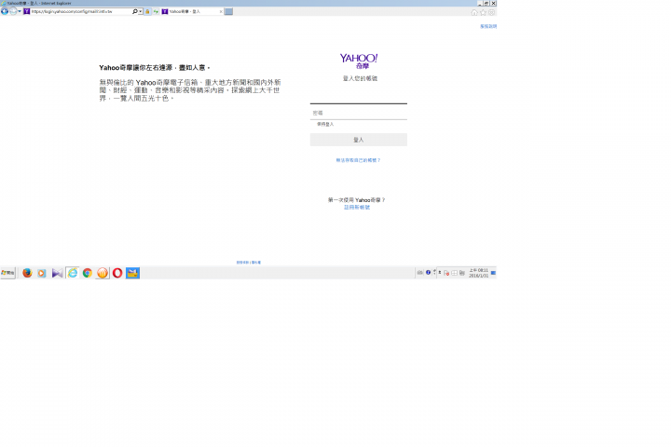
Task: Click the show desktop button at taskbar end
Action: [x=493, y=273]
